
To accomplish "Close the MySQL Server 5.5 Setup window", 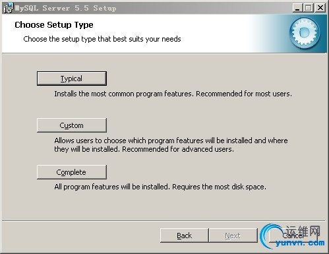I will 320,8.
